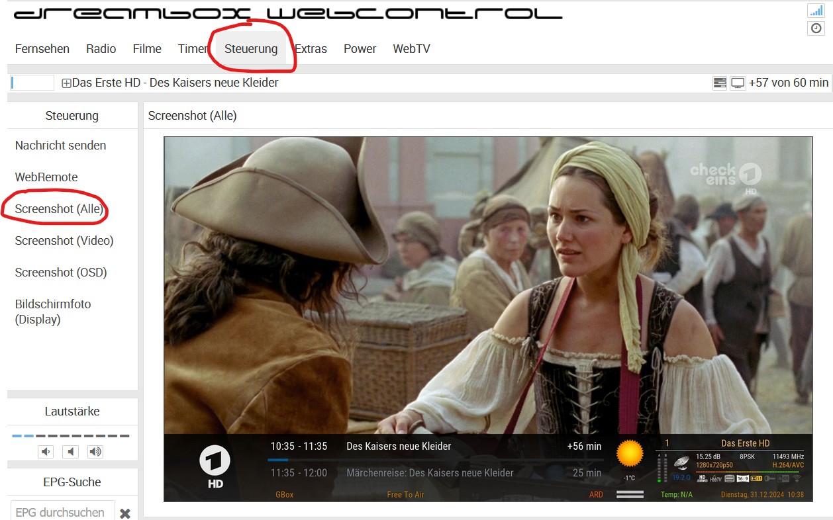The image size is (833, 520).
Task: Clear EPG search with the X icon
Action: pyautogui.click(x=125, y=513)
